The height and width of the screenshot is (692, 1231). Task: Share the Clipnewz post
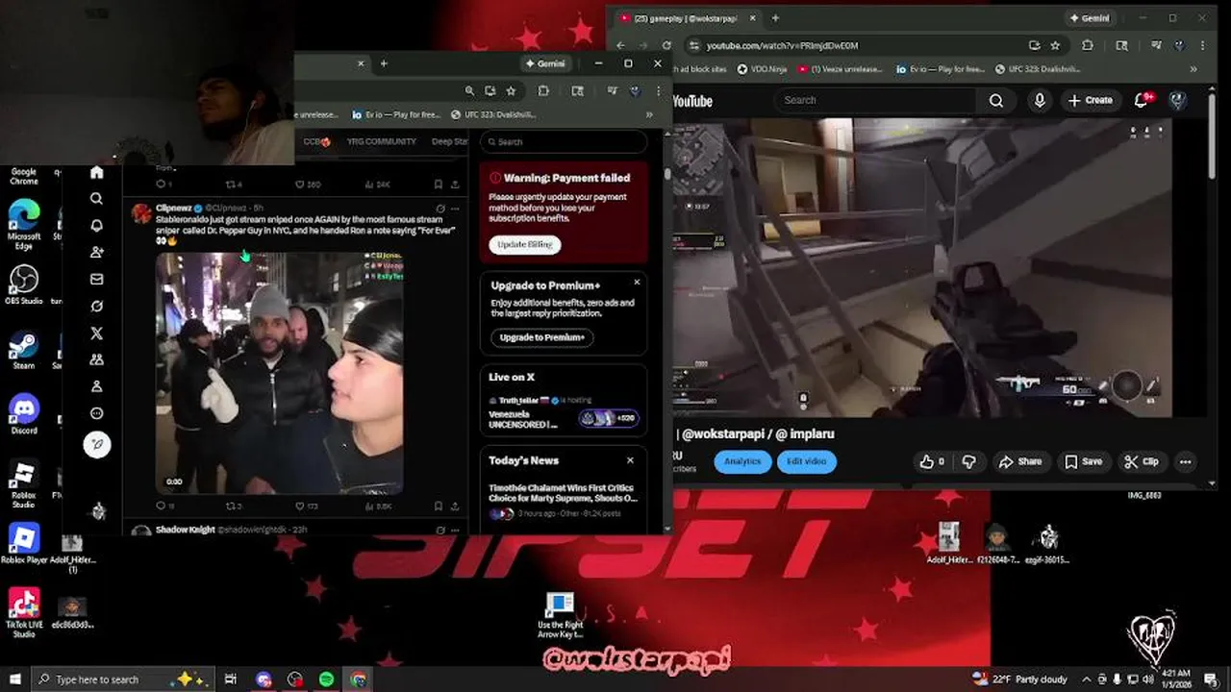tap(455, 506)
